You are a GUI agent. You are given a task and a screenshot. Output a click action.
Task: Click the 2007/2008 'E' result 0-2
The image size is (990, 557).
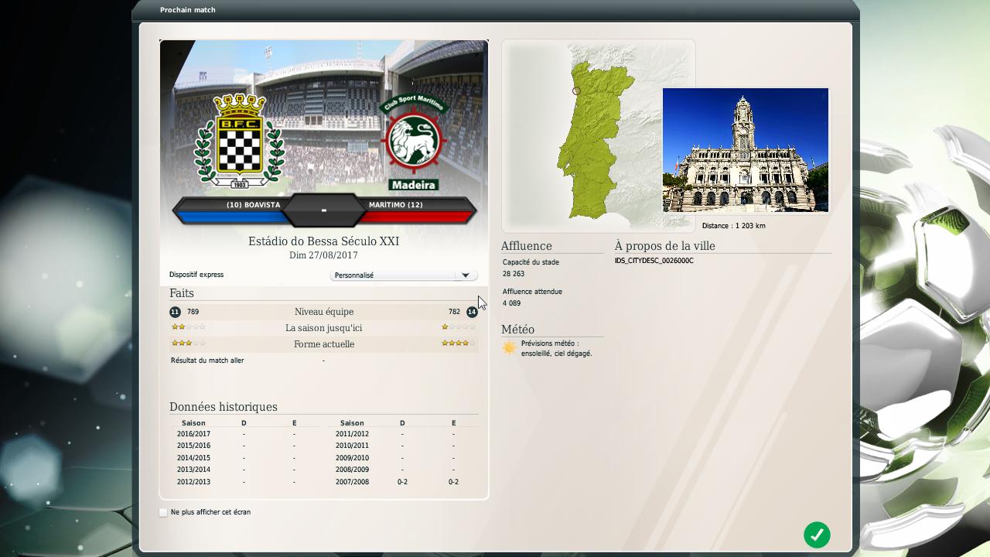[453, 482]
